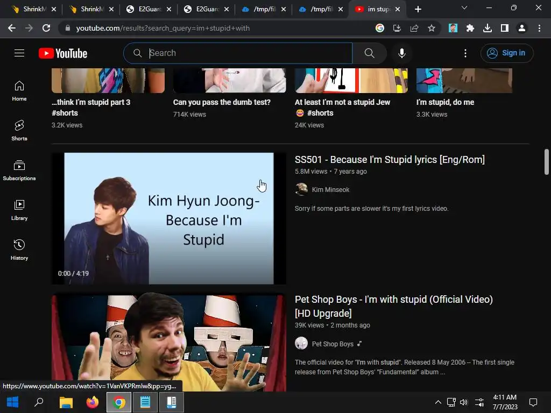The width and height of the screenshot is (551, 413).
Task: Go forward with the browser forward arrow
Action: click(29, 28)
